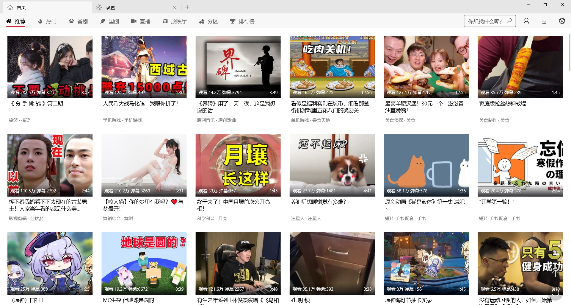This screenshot has height=305, width=571.
Task: Close the 设置 tab
Action: pos(175,7)
